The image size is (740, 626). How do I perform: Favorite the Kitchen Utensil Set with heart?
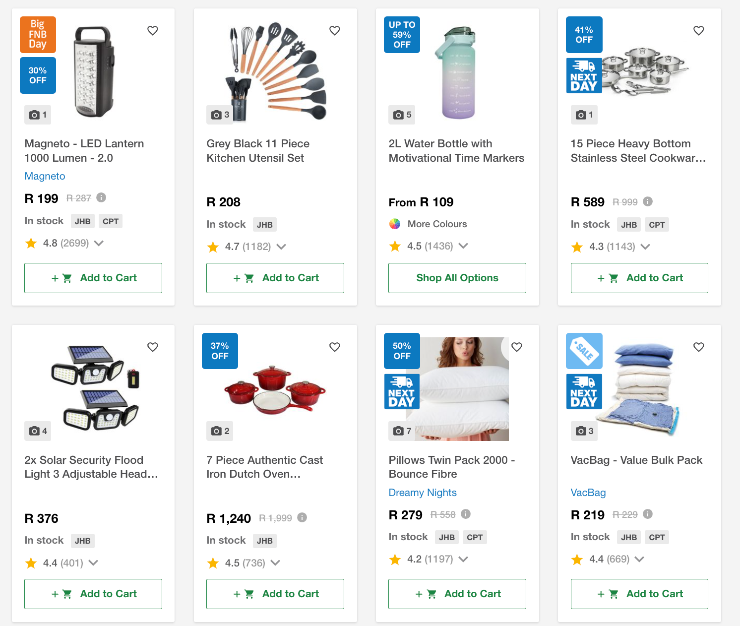pyautogui.click(x=335, y=31)
